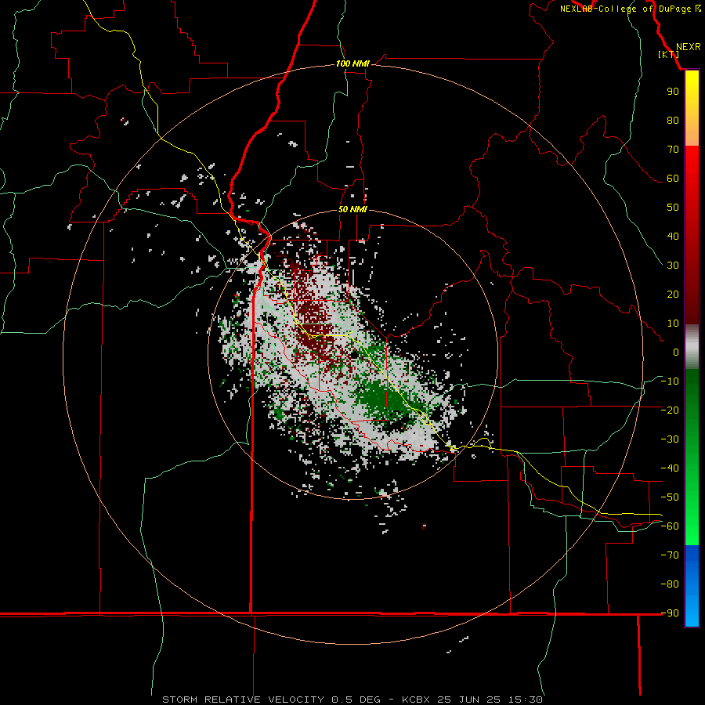Click the positive 30 knot scale label
Image resolution: width=705 pixels, height=705 pixels.
[673, 266]
